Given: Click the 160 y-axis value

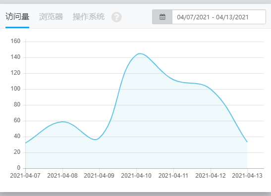Looking at the screenshot, I should [15, 41].
